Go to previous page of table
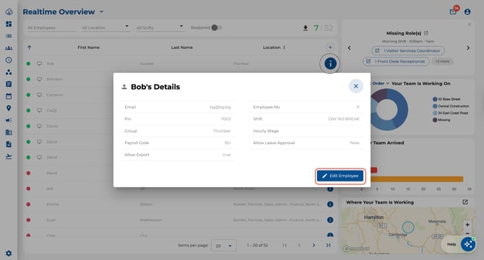Image resolution: width=484 pixels, height=260 pixels. (x=299, y=245)
